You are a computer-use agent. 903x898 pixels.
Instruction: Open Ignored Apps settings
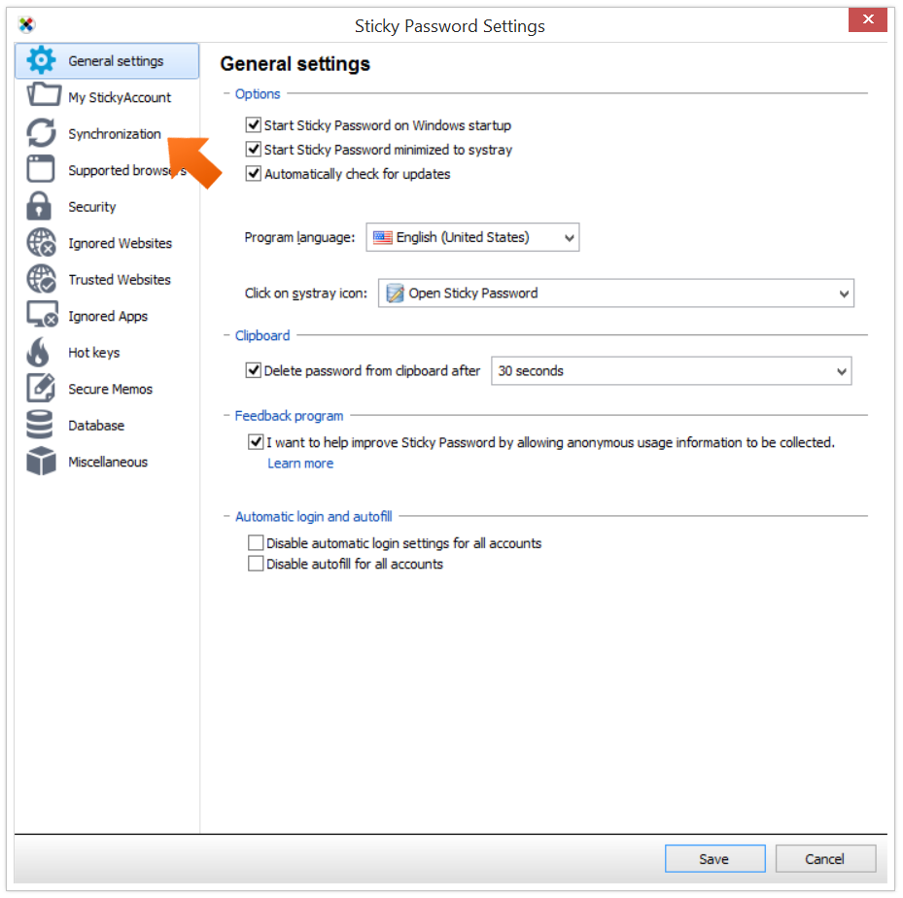[108, 316]
